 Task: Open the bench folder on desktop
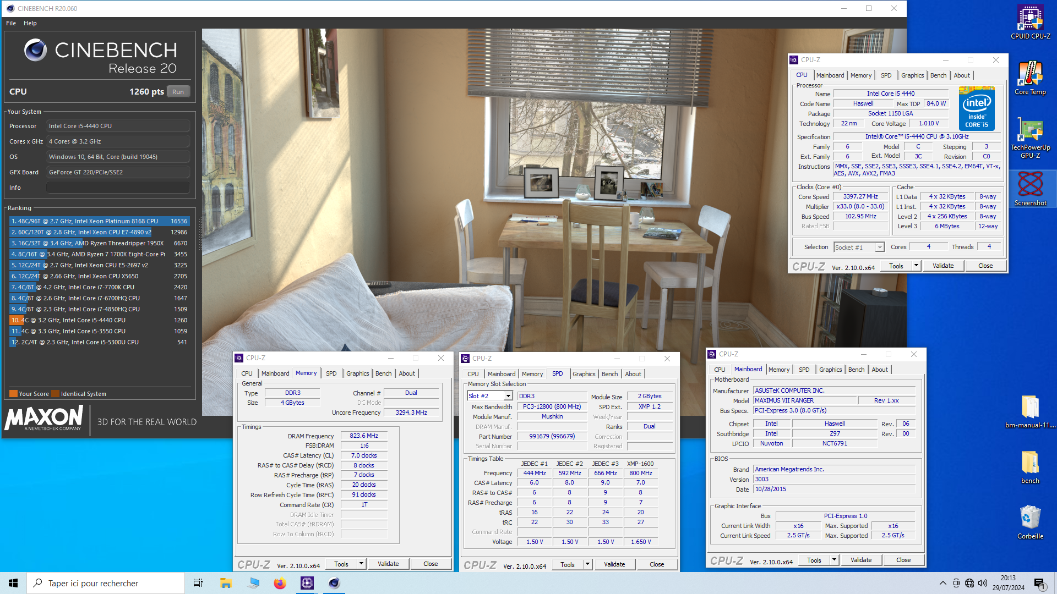tap(1030, 466)
